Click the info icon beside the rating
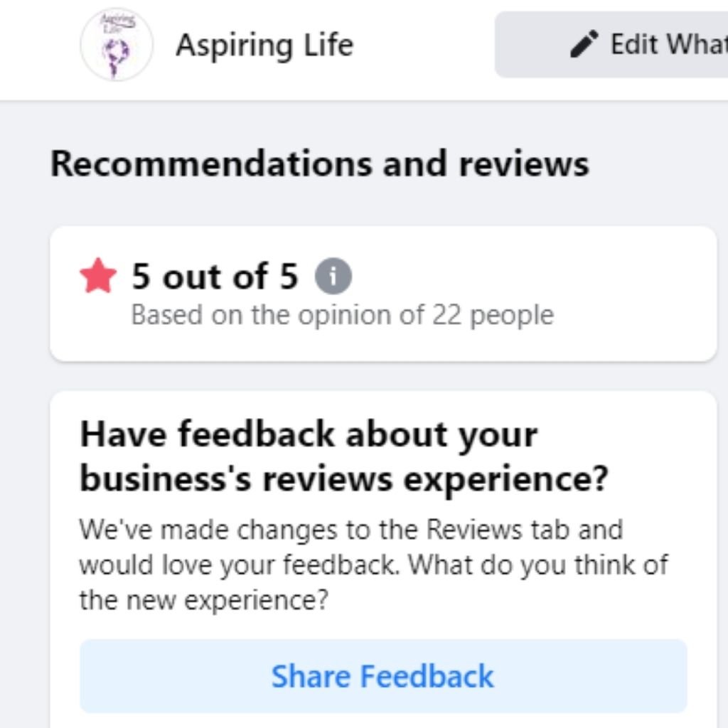The image size is (728, 728). (332, 277)
